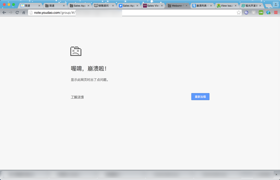
Task: Switch to Sales App tab with blue icon
Action: [128, 6]
